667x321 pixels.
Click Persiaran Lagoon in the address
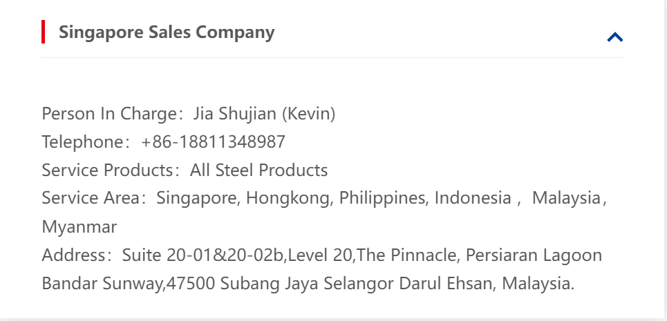(534, 255)
